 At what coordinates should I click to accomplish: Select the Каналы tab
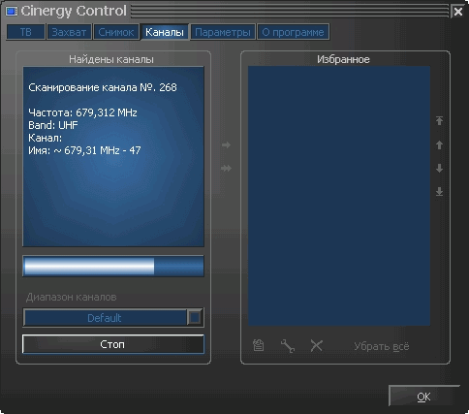point(165,32)
